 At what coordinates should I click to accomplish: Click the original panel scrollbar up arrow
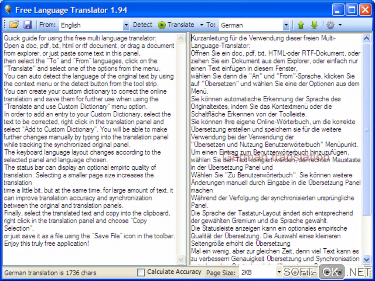pos(181,38)
